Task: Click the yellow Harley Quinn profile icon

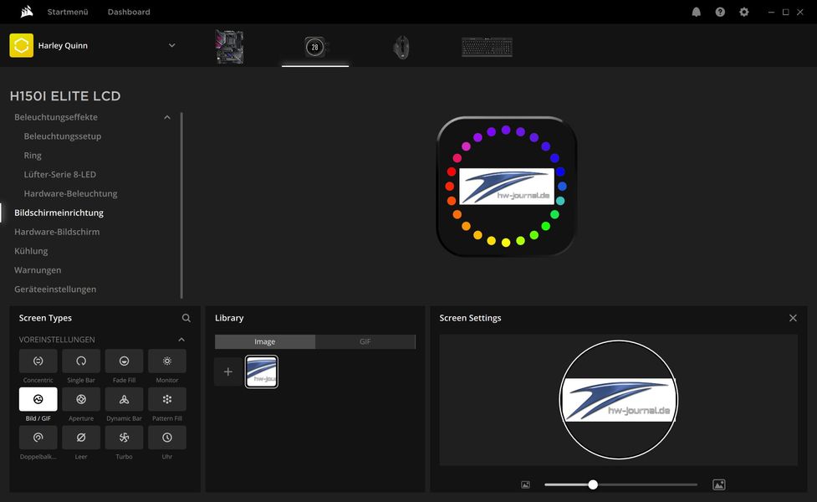Action: pyautogui.click(x=22, y=45)
